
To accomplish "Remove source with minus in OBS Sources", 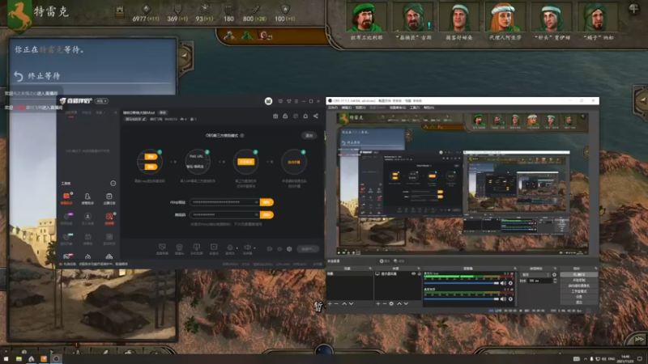I will tap(384, 304).
